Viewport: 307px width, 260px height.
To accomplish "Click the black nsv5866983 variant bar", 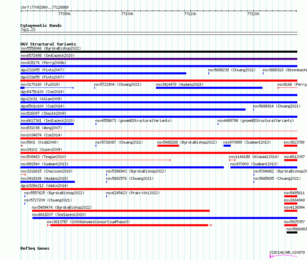I will point(292,232).
